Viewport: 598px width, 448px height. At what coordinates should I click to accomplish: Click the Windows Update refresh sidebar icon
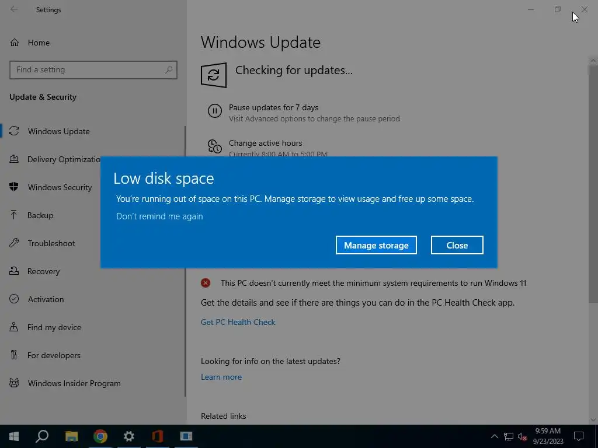tap(14, 131)
